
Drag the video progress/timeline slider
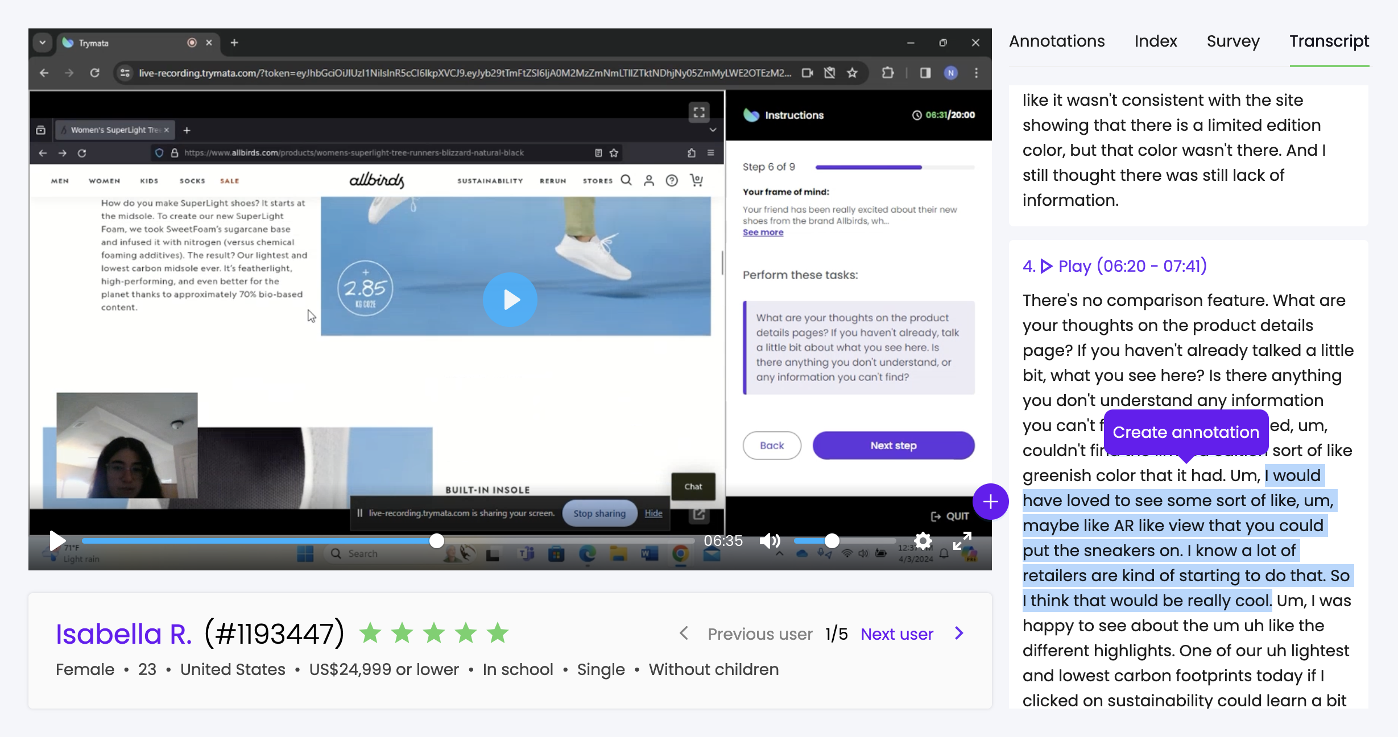pos(436,541)
